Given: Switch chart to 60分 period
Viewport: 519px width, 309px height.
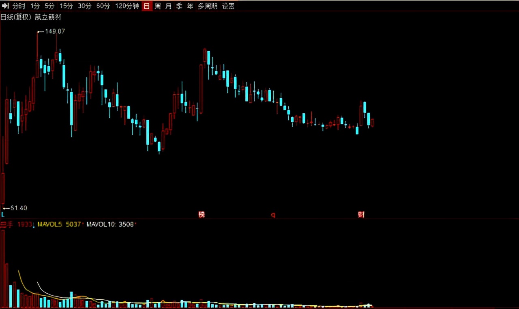Looking at the screenshot, I should click(x=103, y=6).
